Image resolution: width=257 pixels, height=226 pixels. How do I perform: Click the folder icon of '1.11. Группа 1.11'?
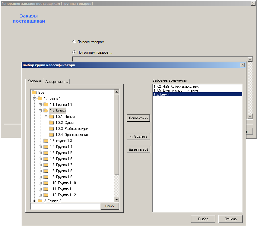46,189
